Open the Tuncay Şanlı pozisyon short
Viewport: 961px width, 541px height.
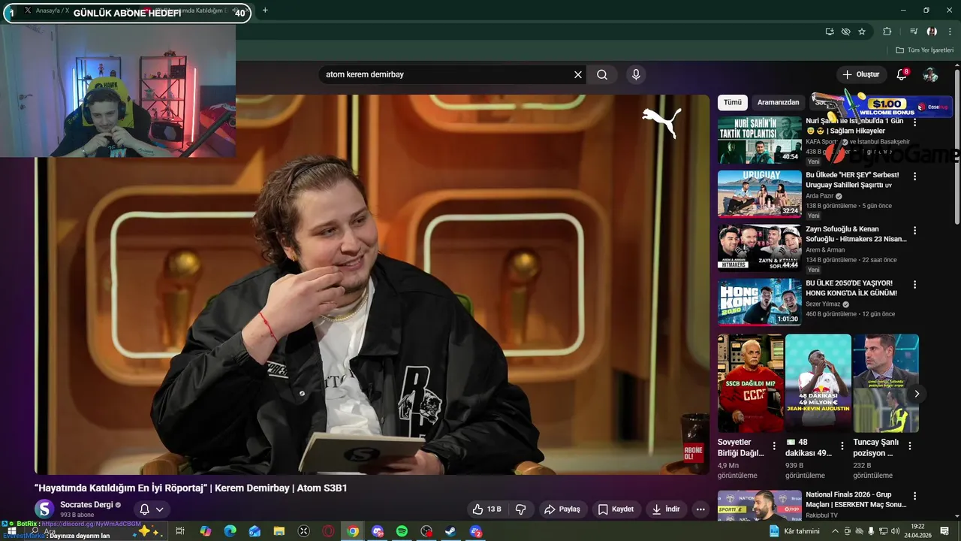885,383
